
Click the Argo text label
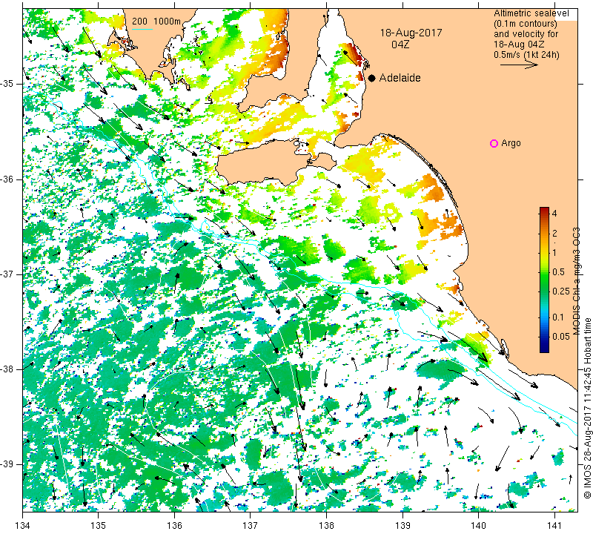point(511,143)
